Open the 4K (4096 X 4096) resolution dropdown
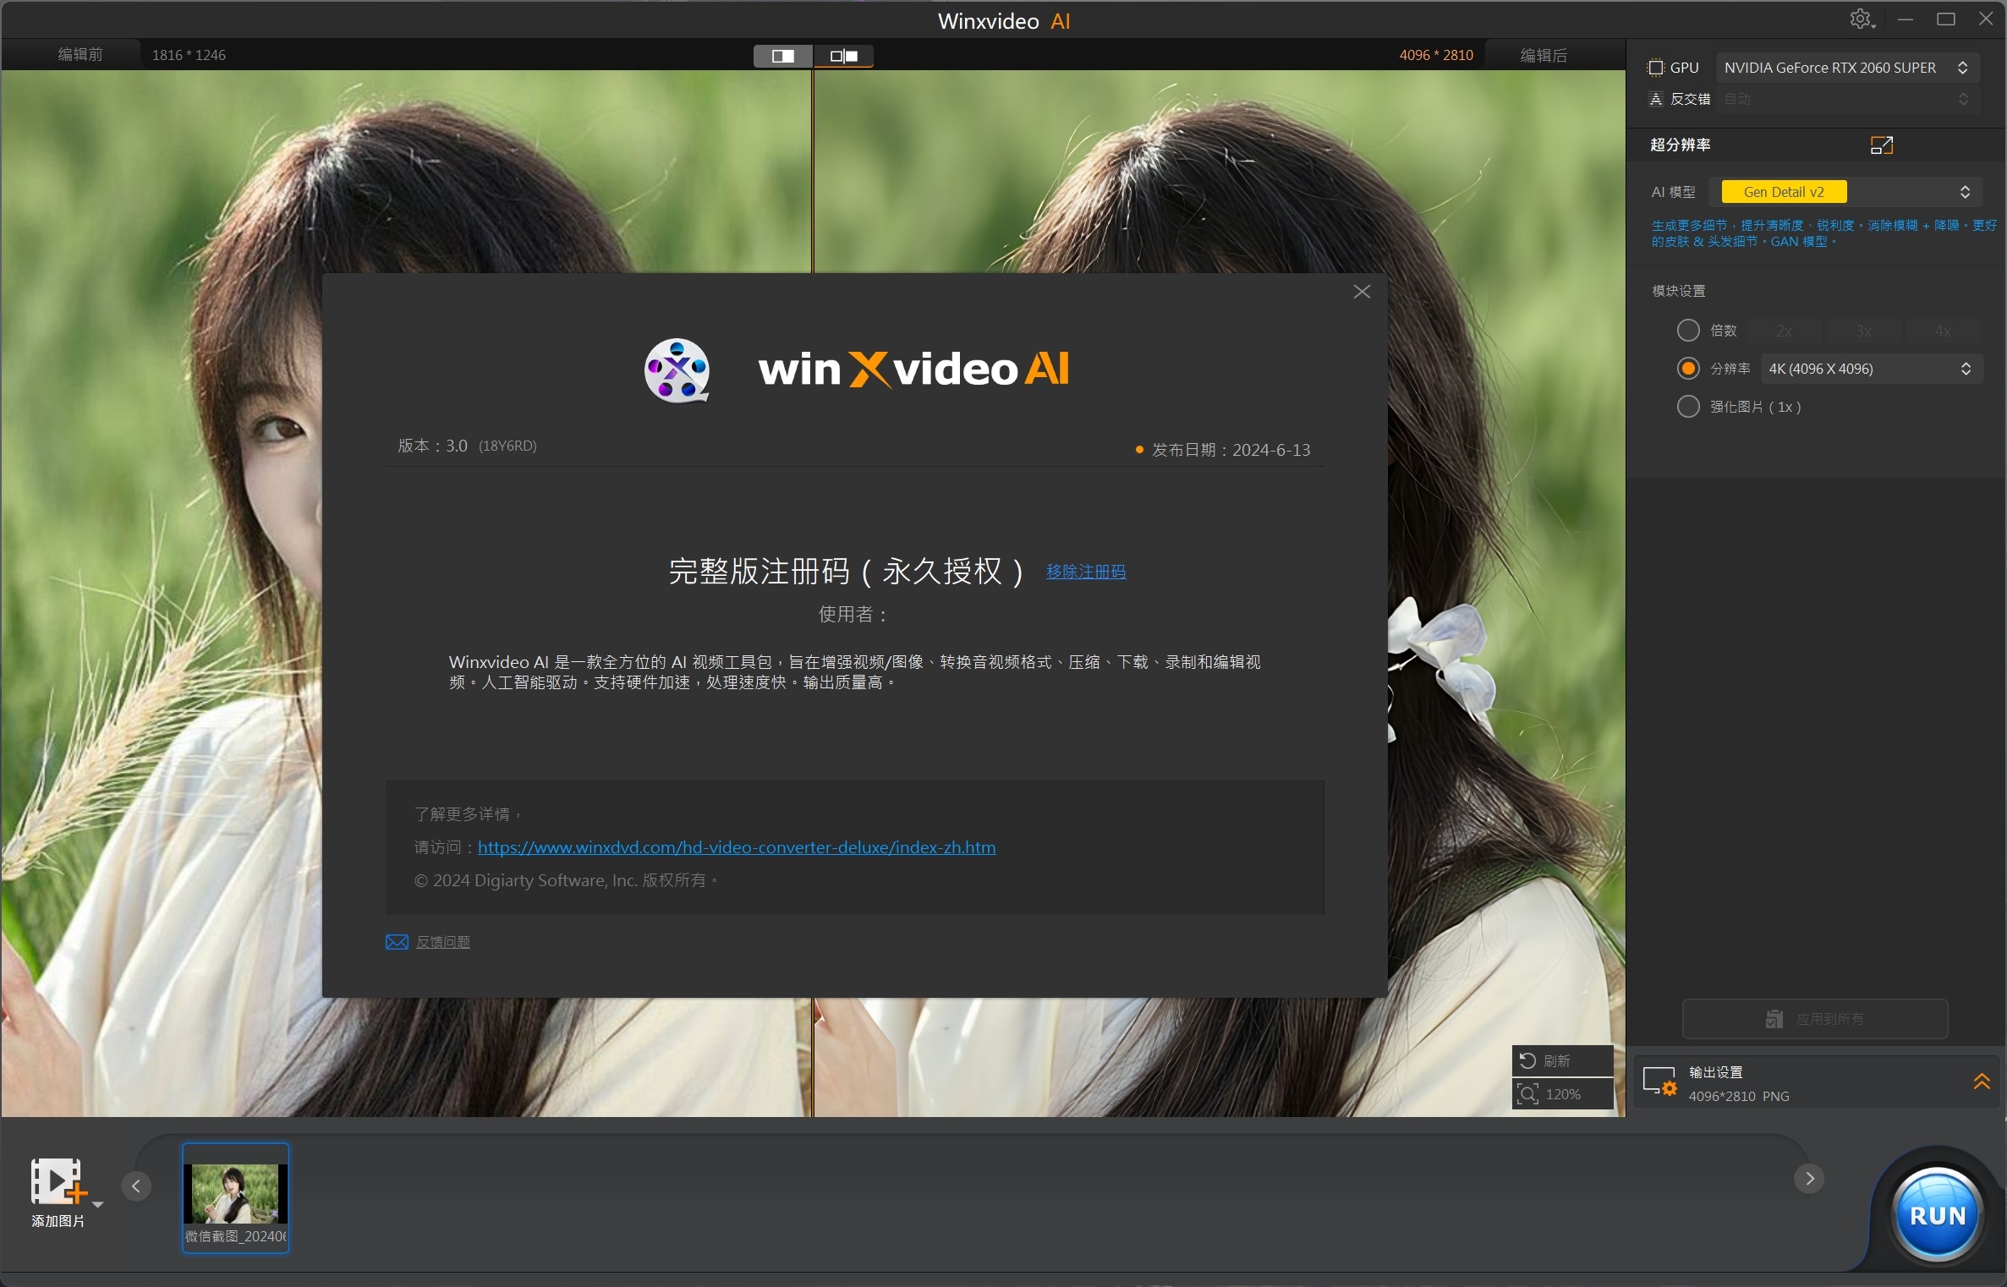 click(x=1871, y=369)
